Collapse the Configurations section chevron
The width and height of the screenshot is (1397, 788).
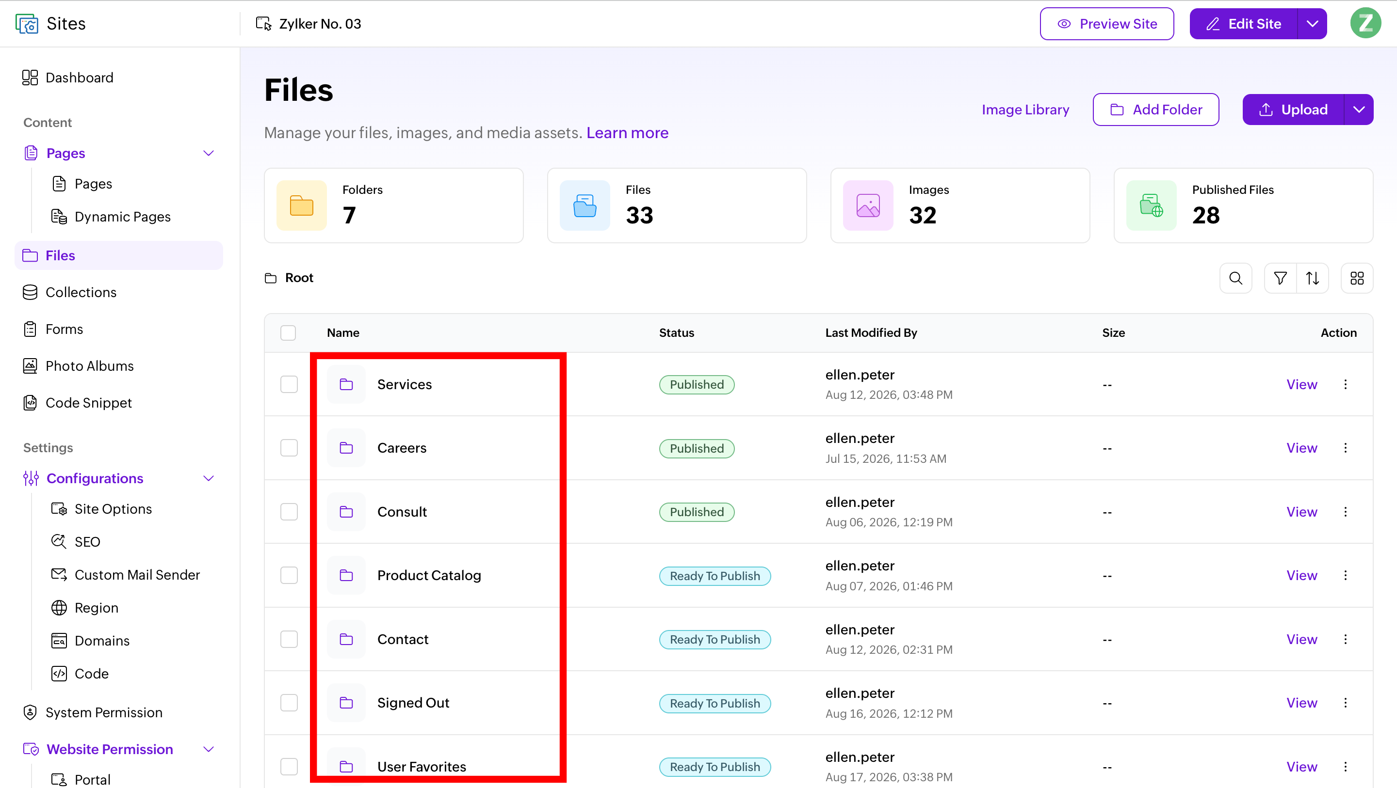(208, 478)
